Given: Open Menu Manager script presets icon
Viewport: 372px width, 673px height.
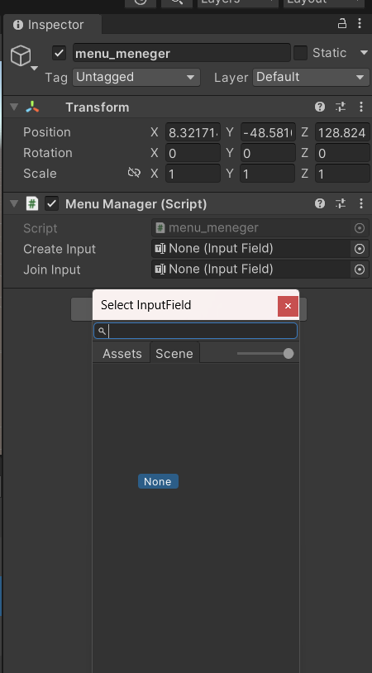Looking at the screenshot, I should [x=341, y=203].
